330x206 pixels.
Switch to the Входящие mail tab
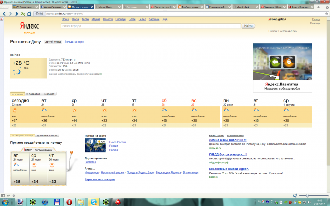pyautogui.click(x=25, y=7)
